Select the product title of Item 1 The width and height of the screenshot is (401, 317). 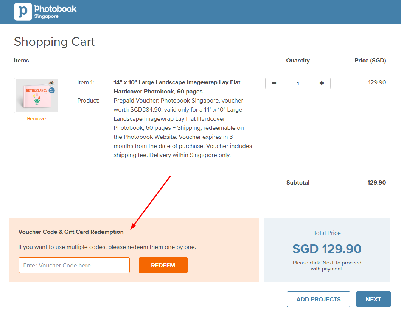pyautogui.click(x=178, y=87)
